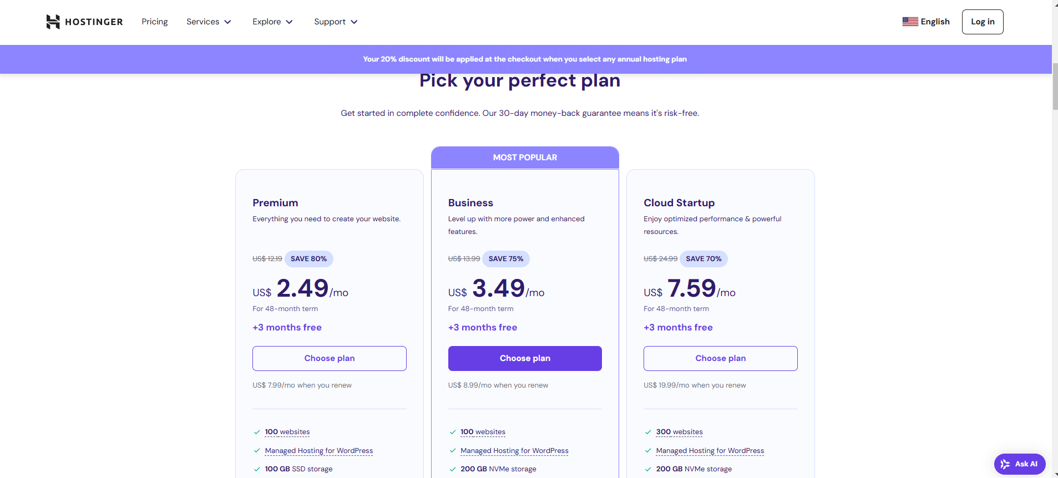Click checkmark beside Premium Managed Hosting for WordPress
1058x478 pixels.
[257, 451]
